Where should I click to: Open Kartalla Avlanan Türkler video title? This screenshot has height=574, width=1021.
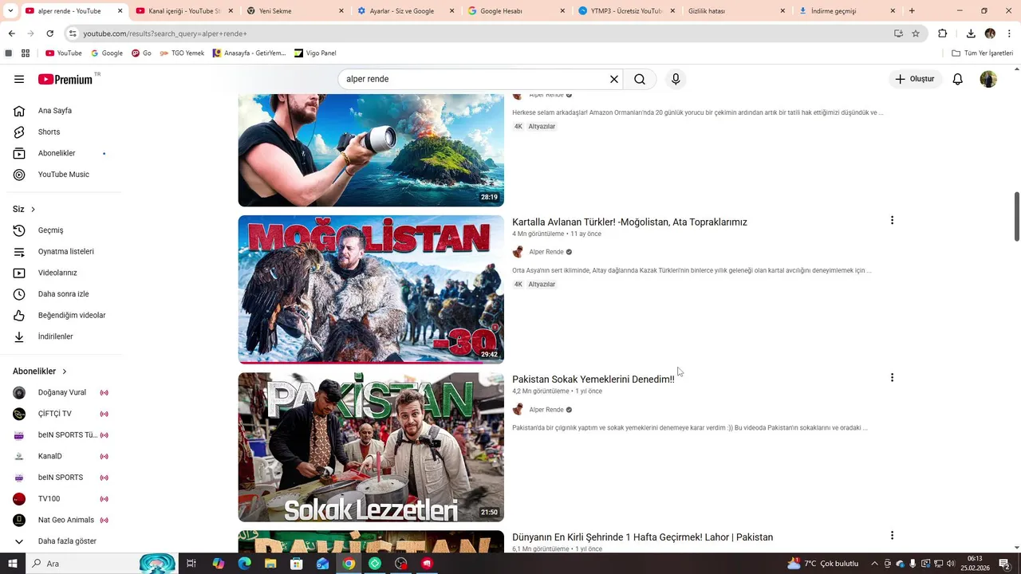pos(629,222)
